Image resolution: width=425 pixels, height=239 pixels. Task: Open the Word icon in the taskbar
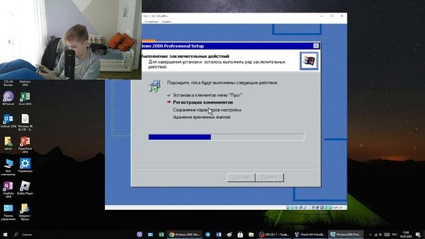(x=218, y=234)
